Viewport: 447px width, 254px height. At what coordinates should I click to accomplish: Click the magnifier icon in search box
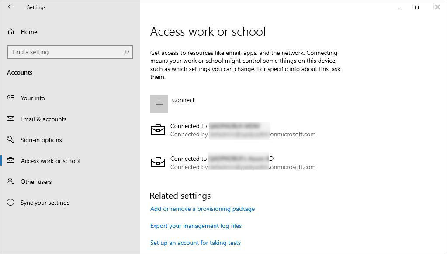[x=126, y=52]
